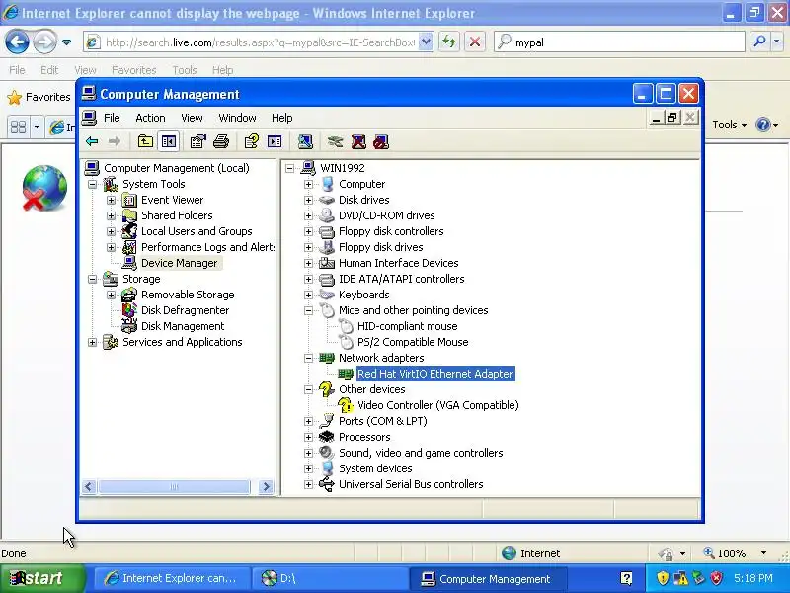Click the Internet Explorer Back button
The height and width of the screenshot is (593, 790).
pos(17,42)
